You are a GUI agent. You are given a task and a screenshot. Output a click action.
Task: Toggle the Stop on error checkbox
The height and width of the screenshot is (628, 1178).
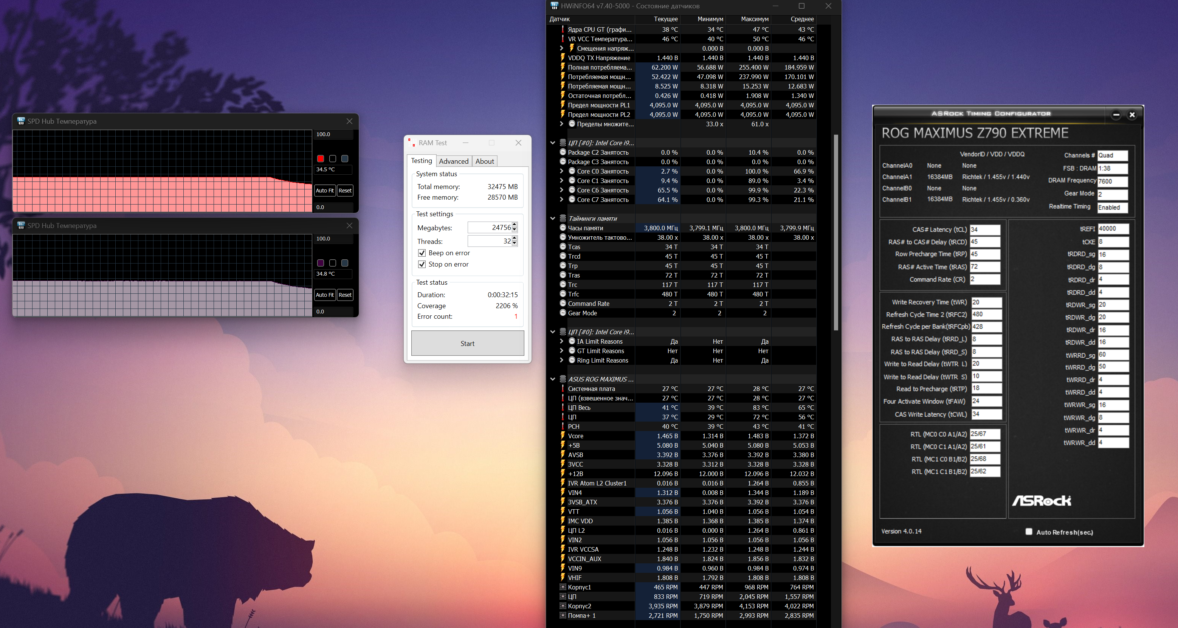pos(422,264)
